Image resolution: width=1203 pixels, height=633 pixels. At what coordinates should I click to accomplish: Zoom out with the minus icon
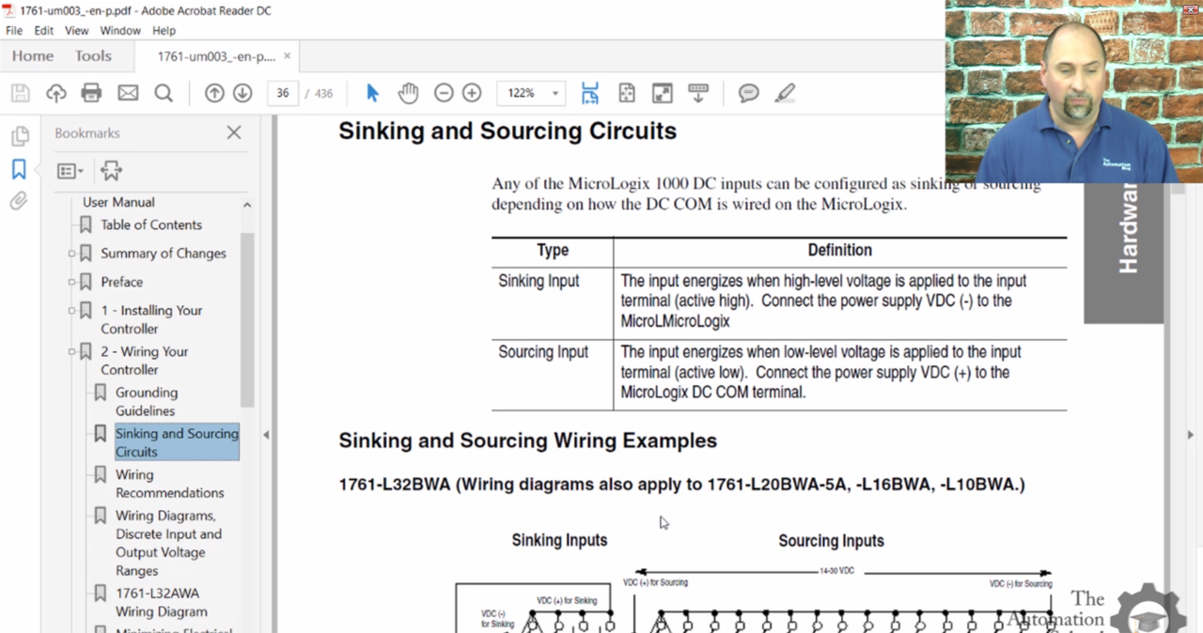tap(444, 93)
